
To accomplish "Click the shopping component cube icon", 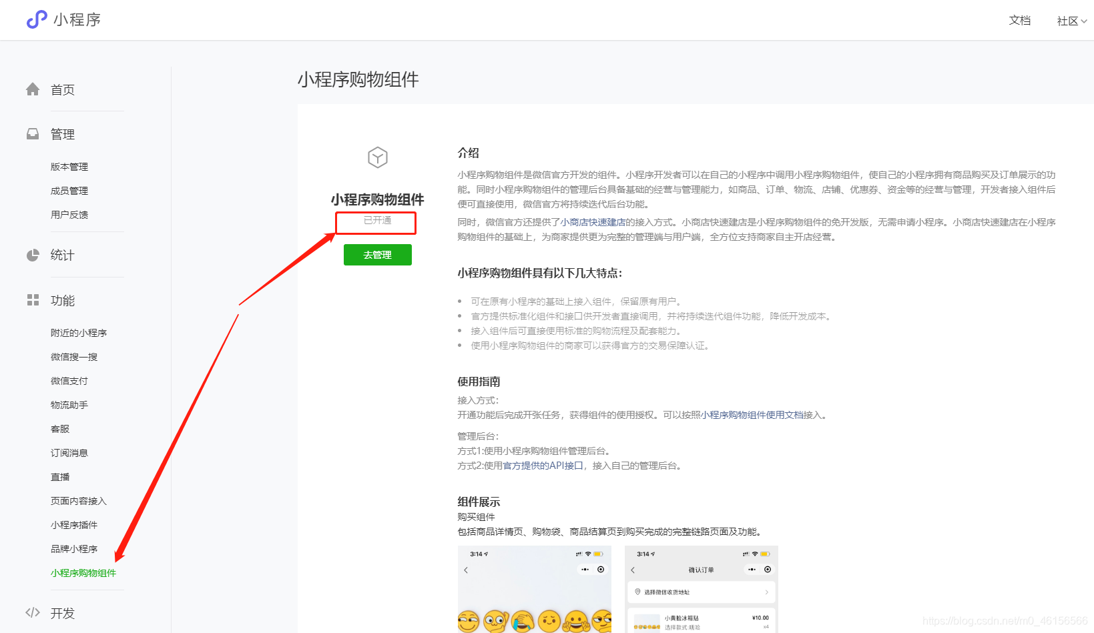I will coord(378,157).
